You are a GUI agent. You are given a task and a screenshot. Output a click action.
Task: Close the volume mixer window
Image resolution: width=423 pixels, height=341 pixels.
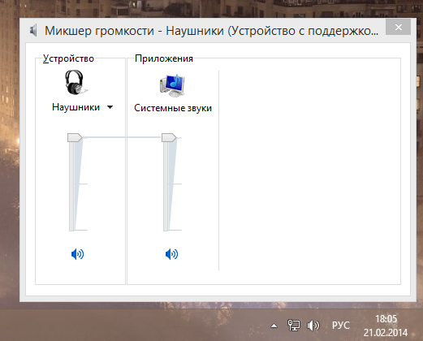coord(399,27)
